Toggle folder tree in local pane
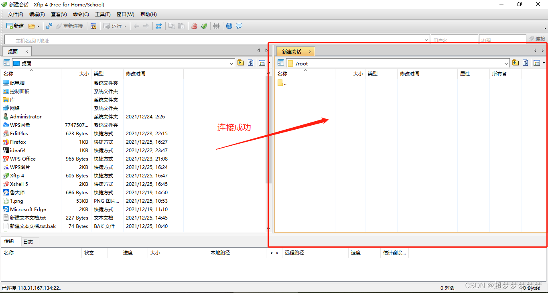Screen dimensions: 548x293 click(7, 63)
